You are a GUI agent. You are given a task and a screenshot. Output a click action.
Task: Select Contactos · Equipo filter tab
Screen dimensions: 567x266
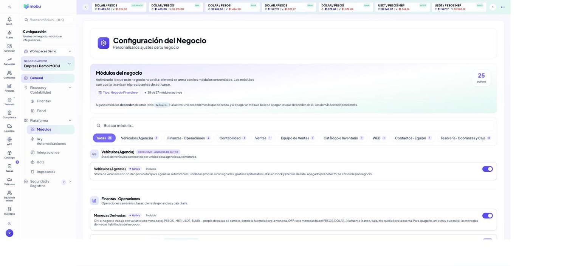[x=413, y=138]
